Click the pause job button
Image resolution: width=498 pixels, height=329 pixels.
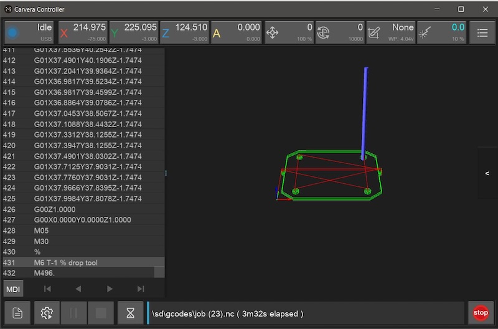click(x=73, y=313)
